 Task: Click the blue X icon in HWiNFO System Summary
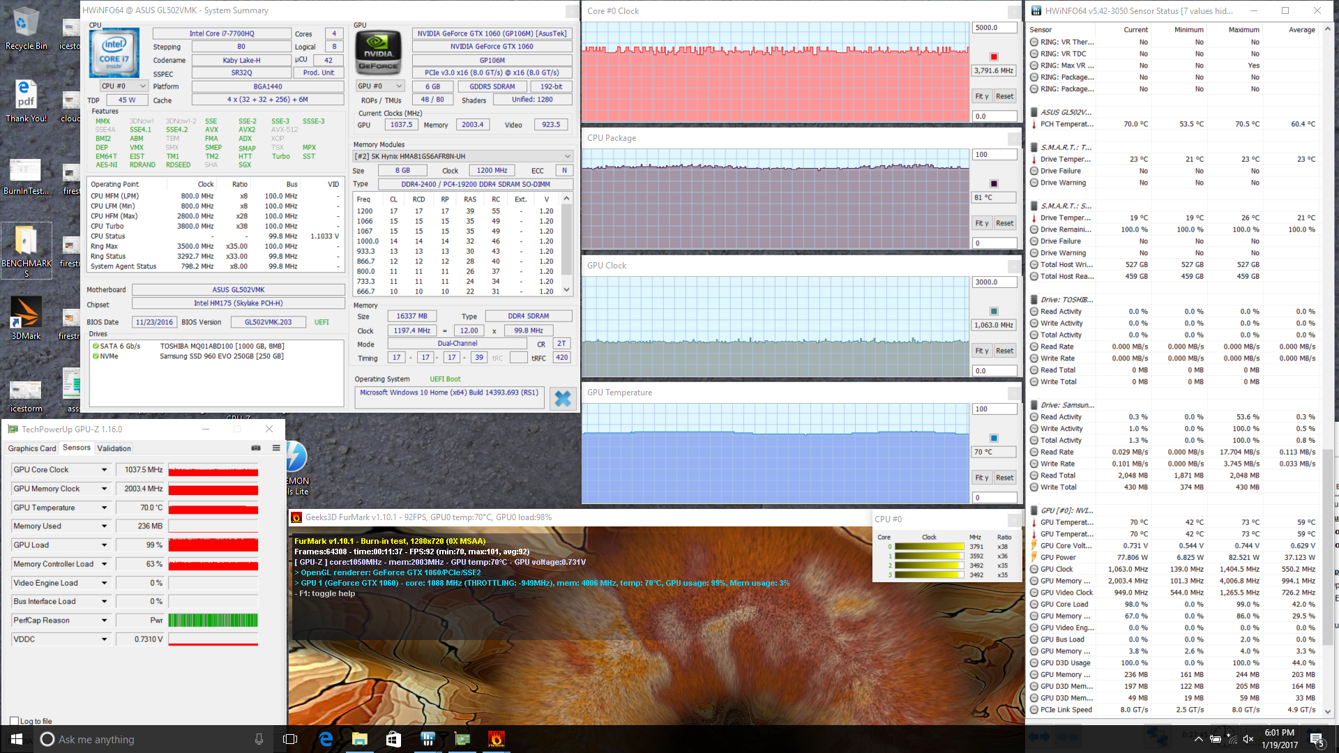point(562,398)
